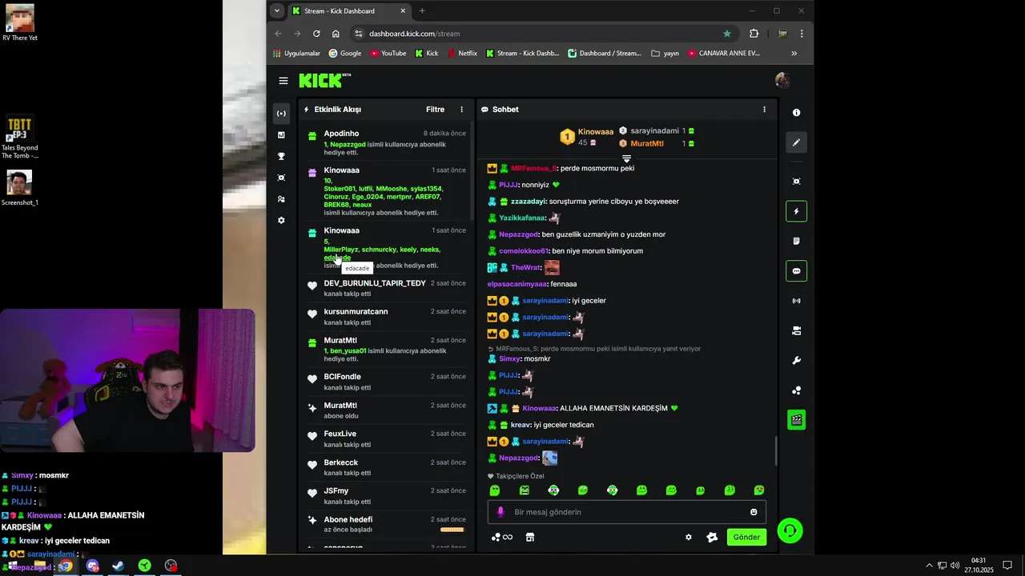The height and width of the screenshot is (576, 1025).
Task: Click the channel points infinity icon
Action: click(x=502, y=537)
